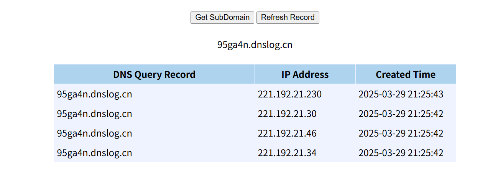Click the DNS Query Record column header

(154, 74)
